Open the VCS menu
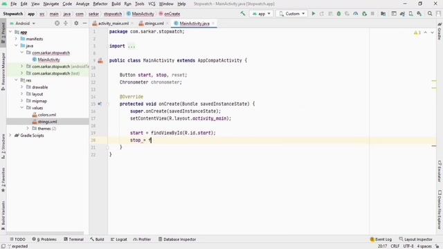This screenshot has height=249, width=443. (x=152, y=4)
